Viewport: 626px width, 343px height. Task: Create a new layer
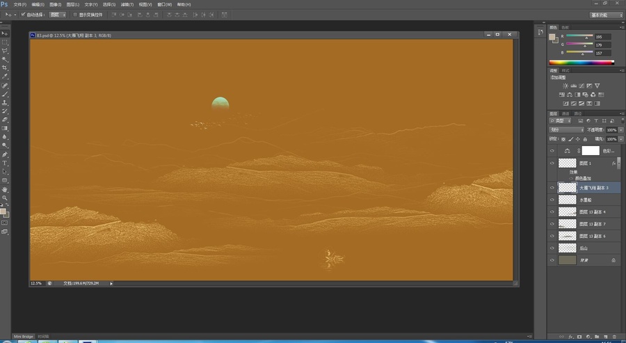(605, 337)
